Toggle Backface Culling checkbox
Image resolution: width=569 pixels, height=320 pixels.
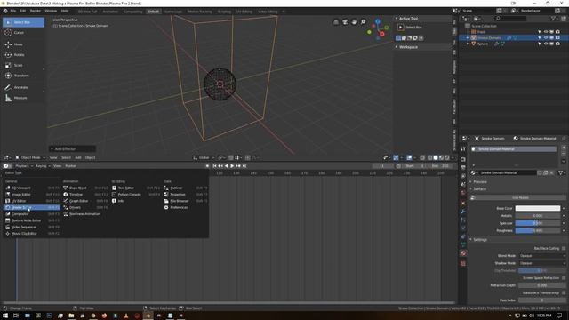pyautogui.click(x=564, y=249)
